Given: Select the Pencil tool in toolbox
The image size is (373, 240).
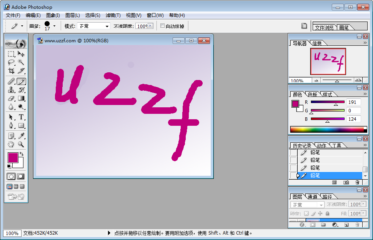Looking at the screenshot, I should coord(21,82).
